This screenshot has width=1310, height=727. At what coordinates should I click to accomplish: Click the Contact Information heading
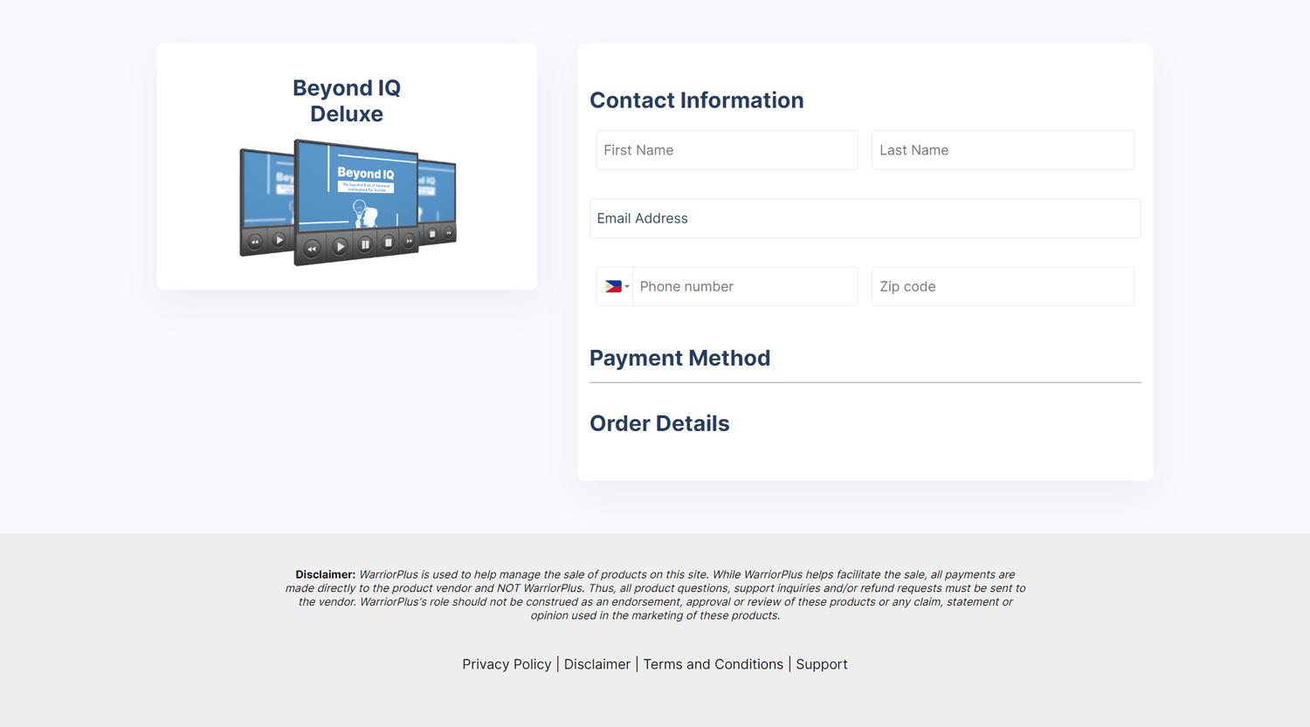pos(697,100)
